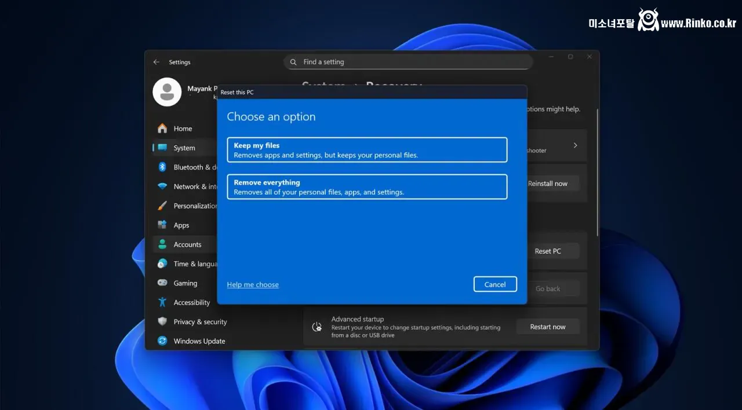This screenshot has height=410, width=742.
Task: Select System in the sidebar
Action: click(x=184, y=148)
